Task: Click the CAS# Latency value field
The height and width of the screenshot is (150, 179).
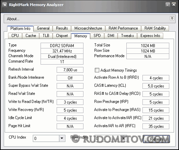Action: pos(156,86)
